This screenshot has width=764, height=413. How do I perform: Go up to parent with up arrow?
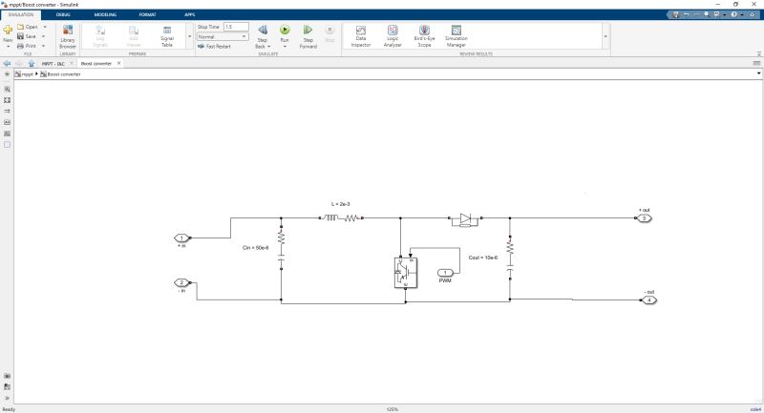32,63
